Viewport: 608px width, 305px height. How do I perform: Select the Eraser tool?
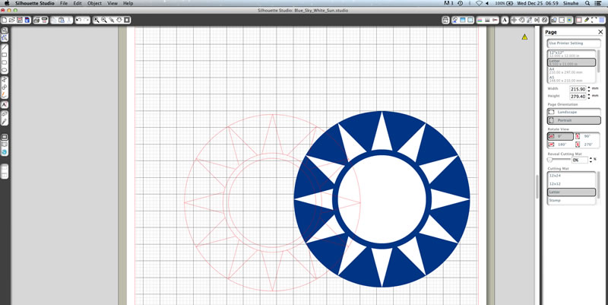5,114
